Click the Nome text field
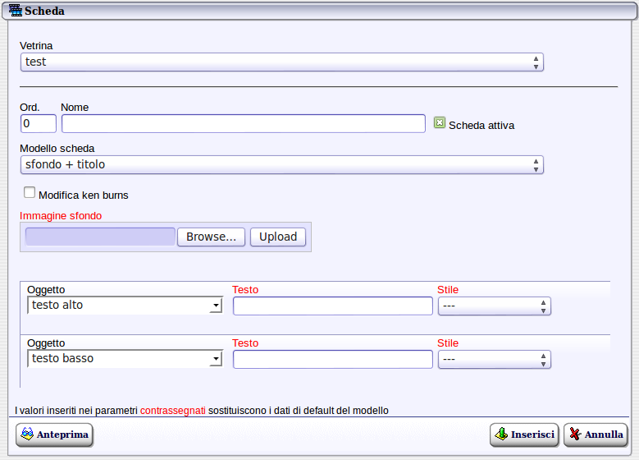This screenshot has width=639, height=460. [x=243, y=123]
